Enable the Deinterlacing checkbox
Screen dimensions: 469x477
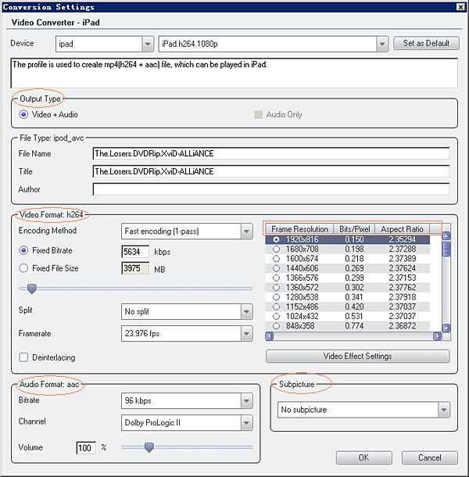click(x=23, y=357)
